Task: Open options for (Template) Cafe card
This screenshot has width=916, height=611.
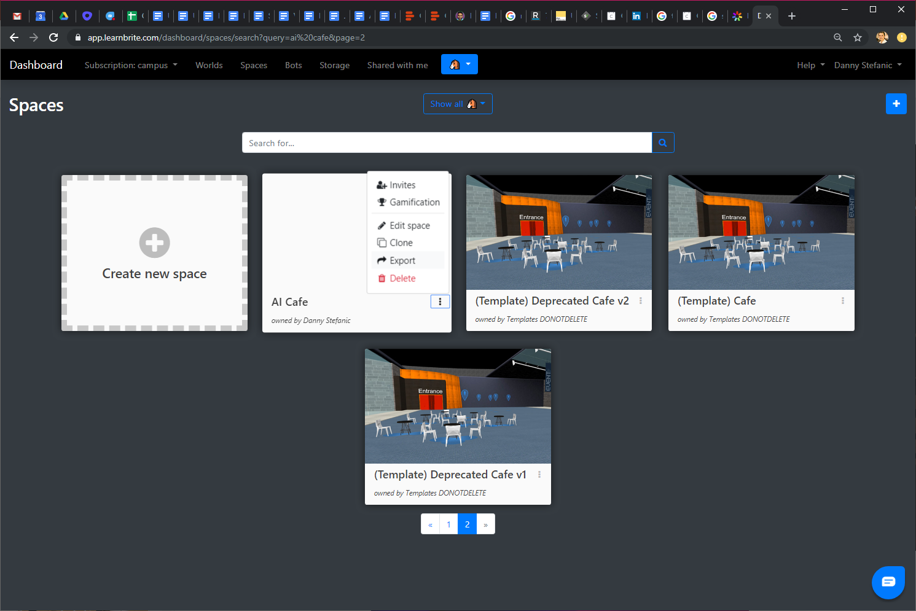Action: coord(843,301)
